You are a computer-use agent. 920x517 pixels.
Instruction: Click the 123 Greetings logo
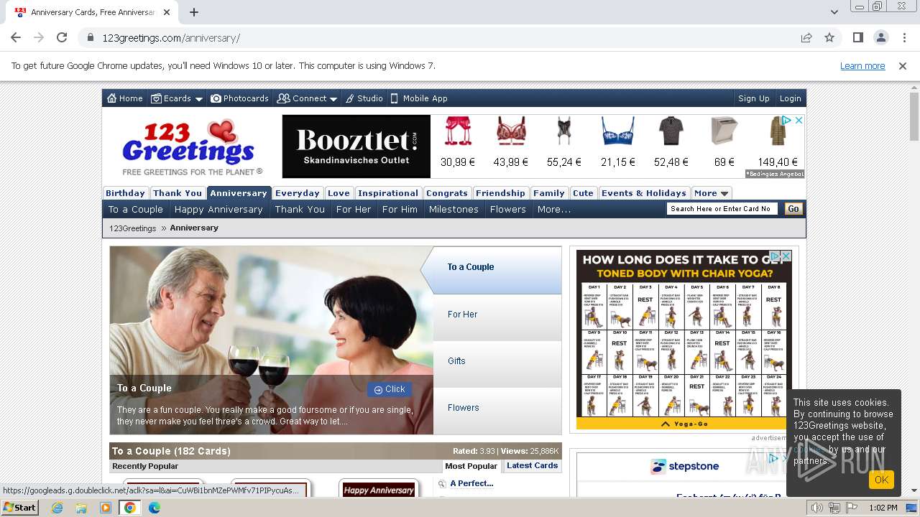pyautogui.click(x=190, y=147)
